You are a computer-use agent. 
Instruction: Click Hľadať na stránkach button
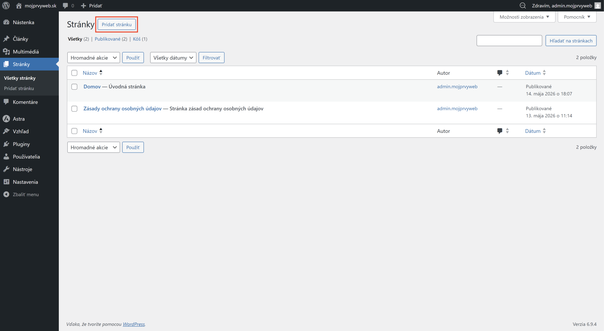pos(571,41)
